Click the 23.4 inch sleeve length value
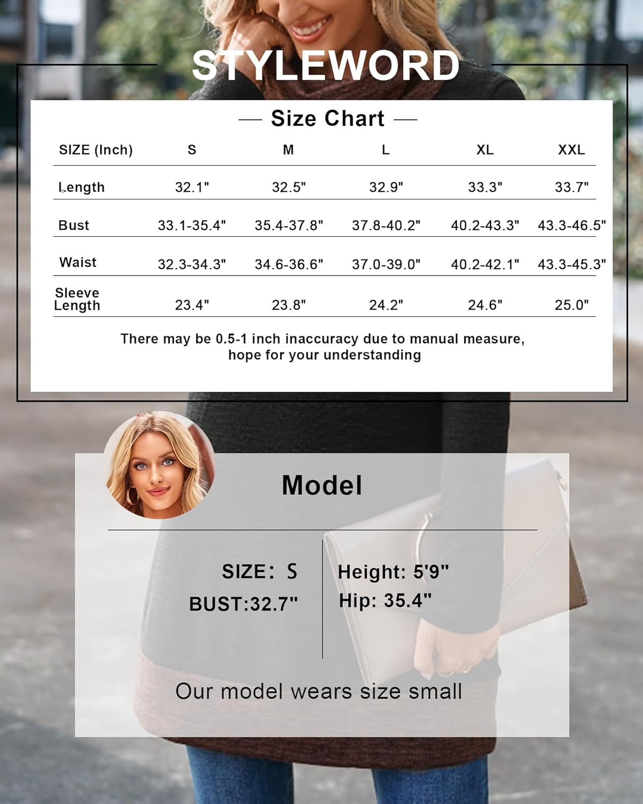This screenshot has width=643, height=804. [192, 301]
